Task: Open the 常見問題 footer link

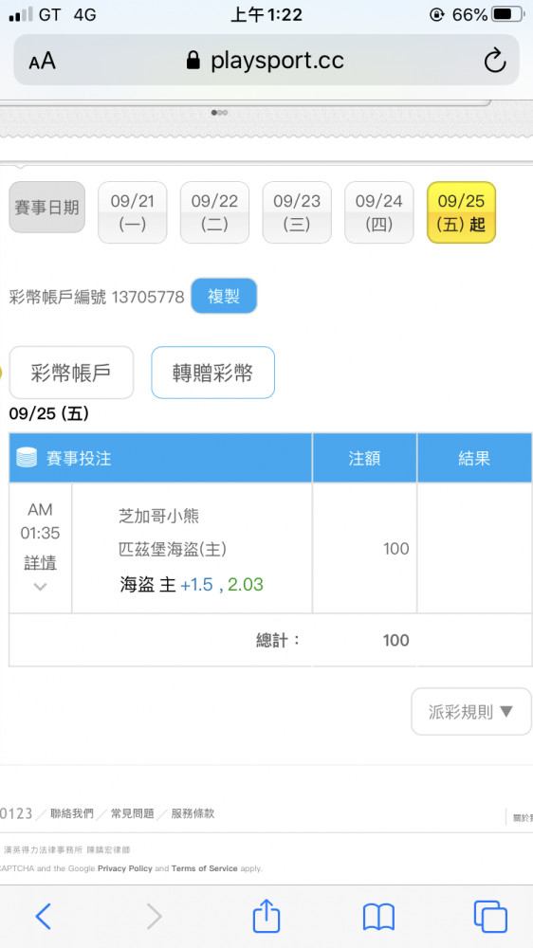Action: [x=133, y=813]
